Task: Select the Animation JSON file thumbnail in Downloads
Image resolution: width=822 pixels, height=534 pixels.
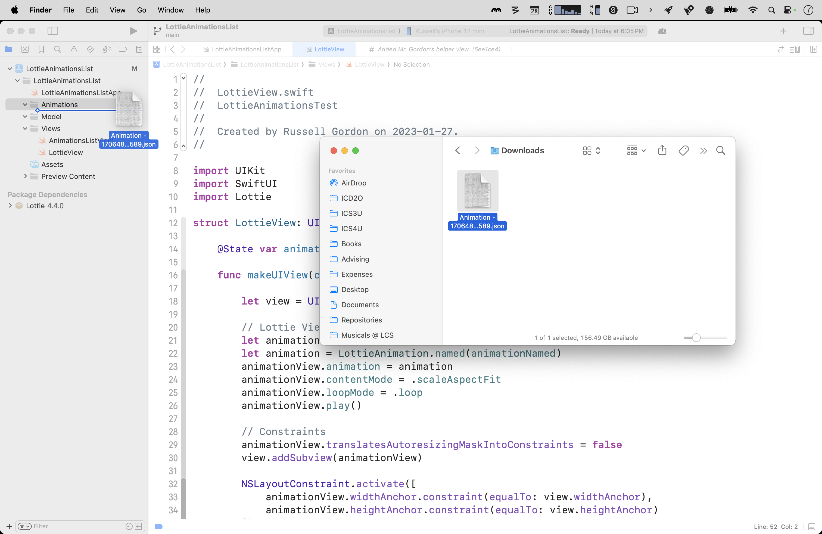Action: click(477, 191)
